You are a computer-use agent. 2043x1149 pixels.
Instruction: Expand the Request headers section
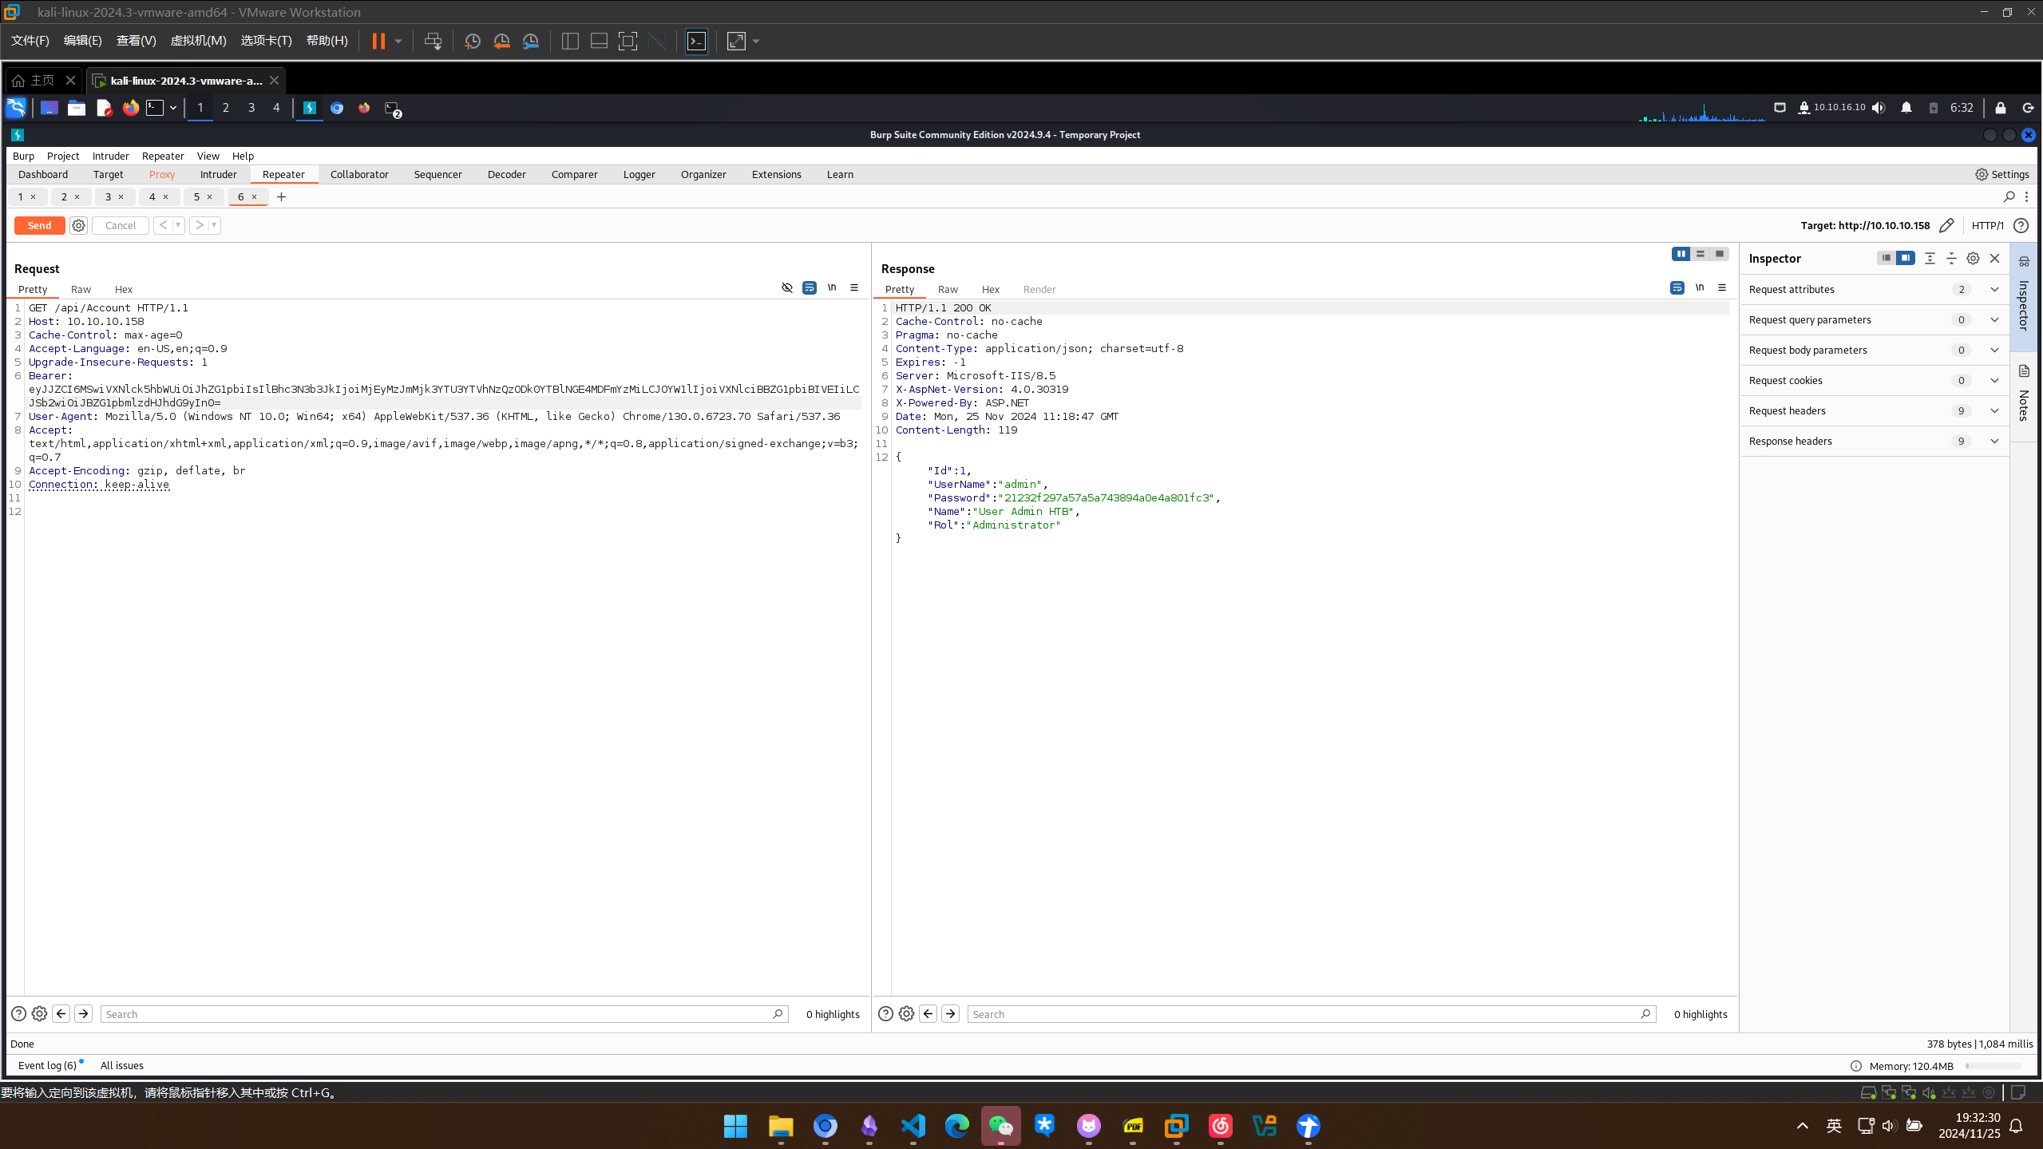[x=1994, y=410]
